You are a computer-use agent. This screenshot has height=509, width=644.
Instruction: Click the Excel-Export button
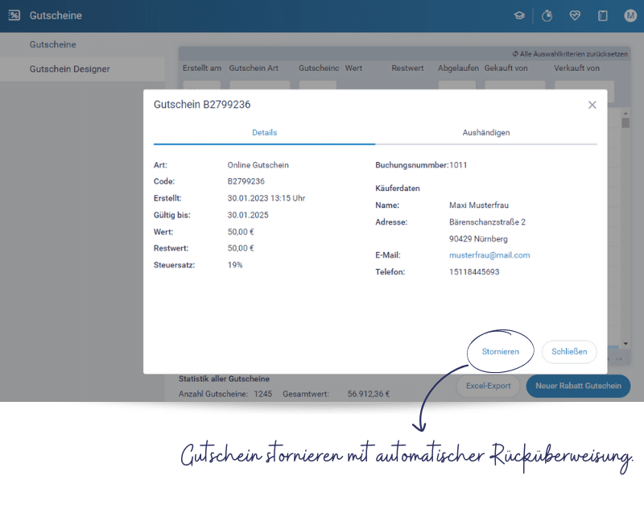coord(489,386)
